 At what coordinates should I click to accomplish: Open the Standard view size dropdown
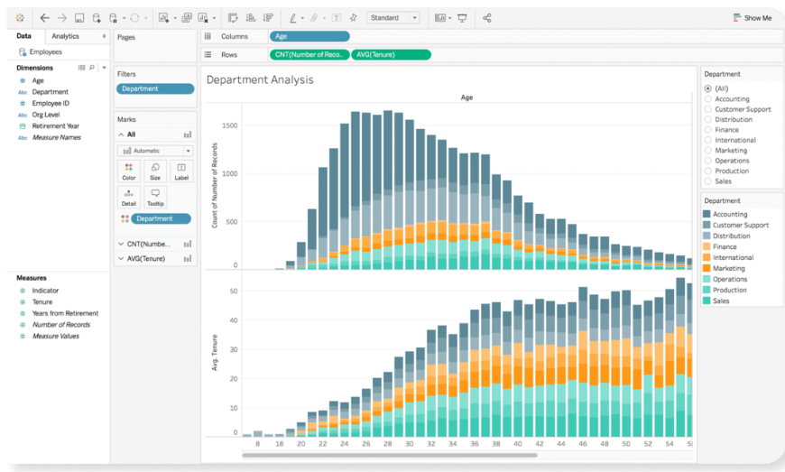coord(393,18)
